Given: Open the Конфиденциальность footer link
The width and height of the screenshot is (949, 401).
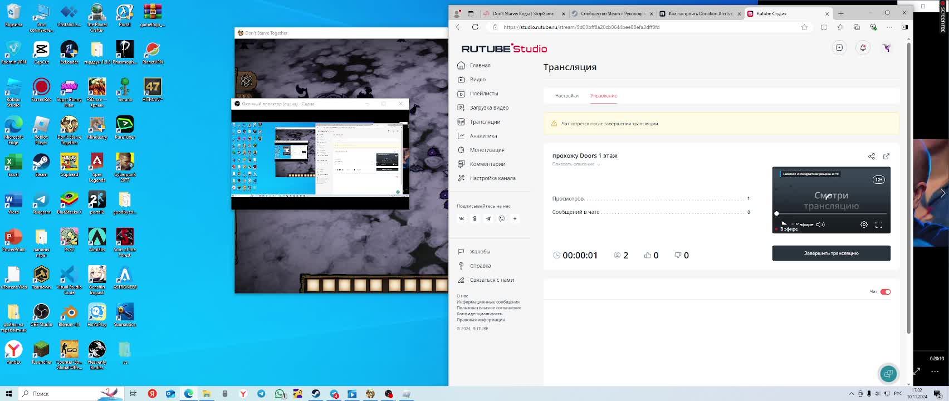Looking at the screenshot, I should [x=480, y=314].
